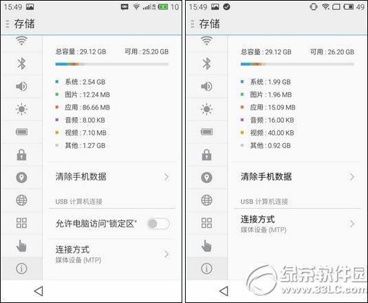
Task: Open 连接方式 媒体设备 (MTP) in right screenshot
Action: pyautogui.click(x=297, y=224)
